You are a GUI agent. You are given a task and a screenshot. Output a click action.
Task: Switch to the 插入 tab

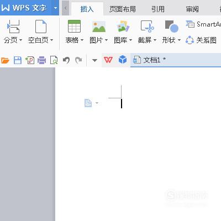coord(87,9)
